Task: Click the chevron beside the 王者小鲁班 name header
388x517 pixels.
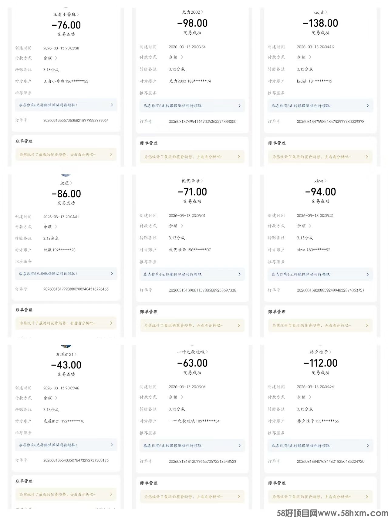Action: tap(78, 14)
